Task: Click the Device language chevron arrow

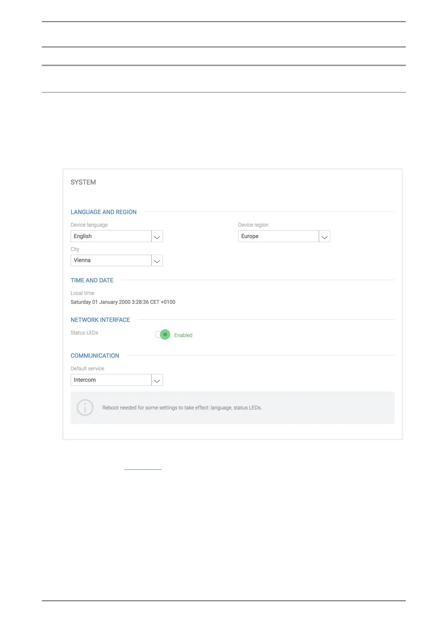Action: tap(157, 237)
